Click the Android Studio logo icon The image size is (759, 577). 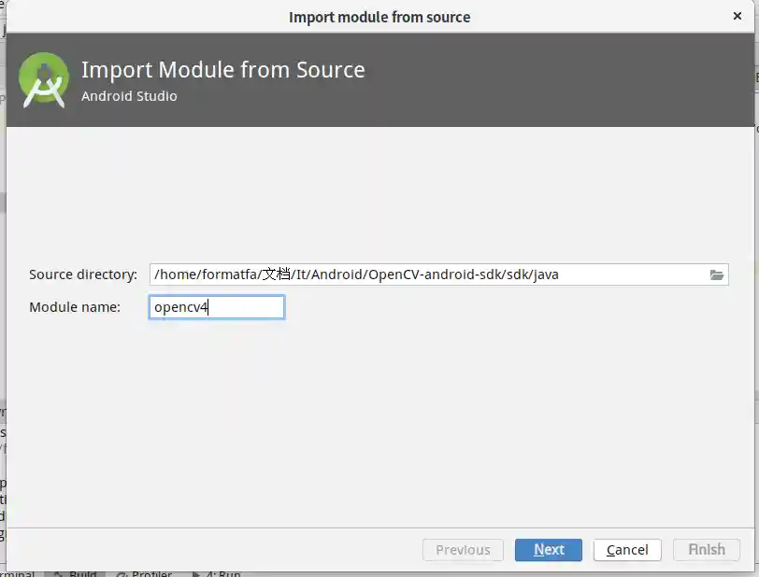(x=44, y=79)
